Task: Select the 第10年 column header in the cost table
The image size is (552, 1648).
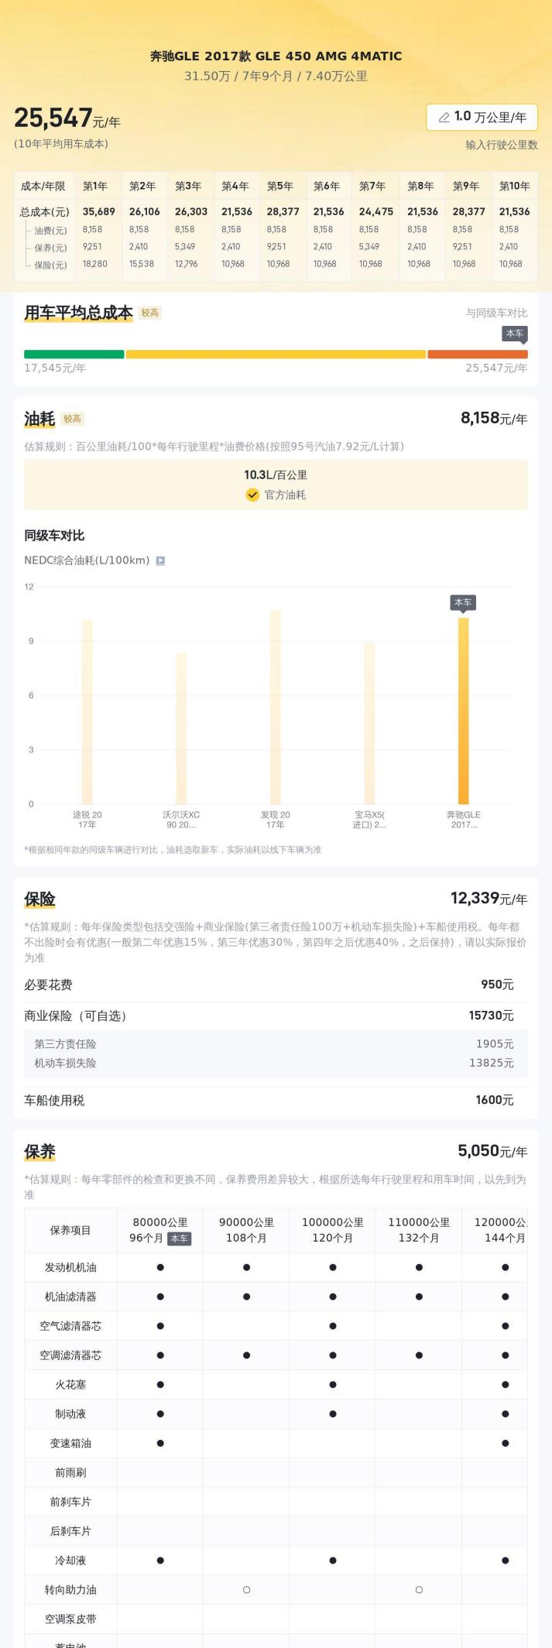Action: tap(514, 186)
